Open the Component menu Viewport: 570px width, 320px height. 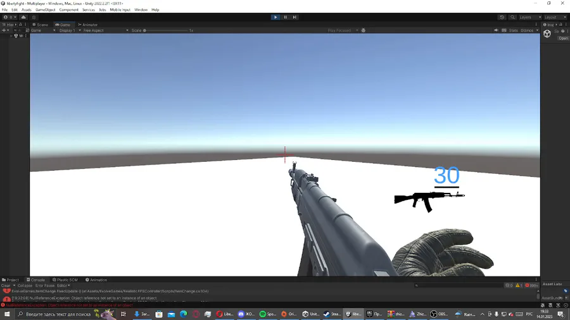[x=68, y=9]
